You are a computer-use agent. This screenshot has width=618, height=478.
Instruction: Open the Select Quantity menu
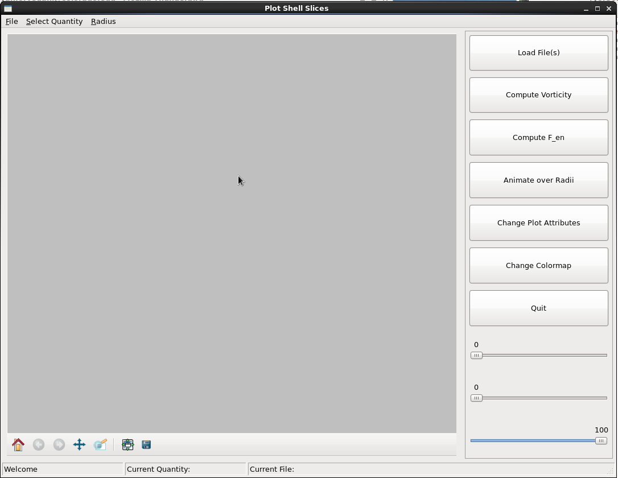(x=54, y=21)
